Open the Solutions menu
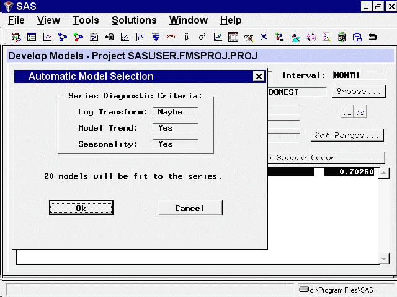This screenshot has width=397, height=297. point(134,20)
